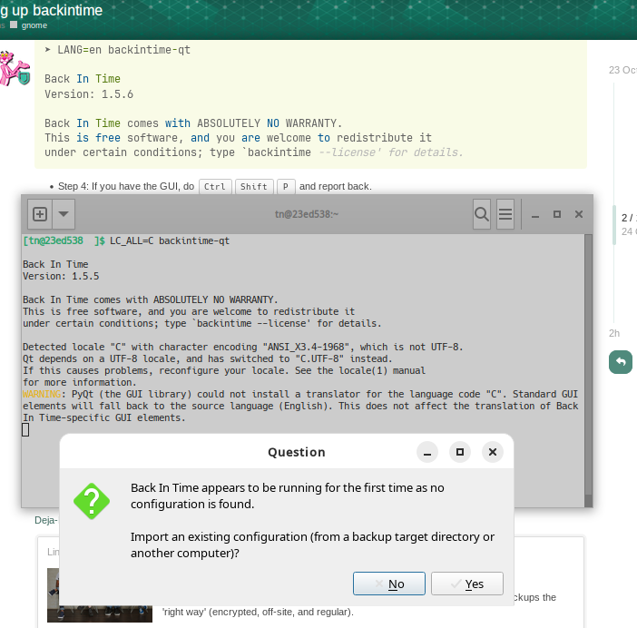Open the link preview thumbnail image
This screenshot has height=628, width=637.
[81, 594]
